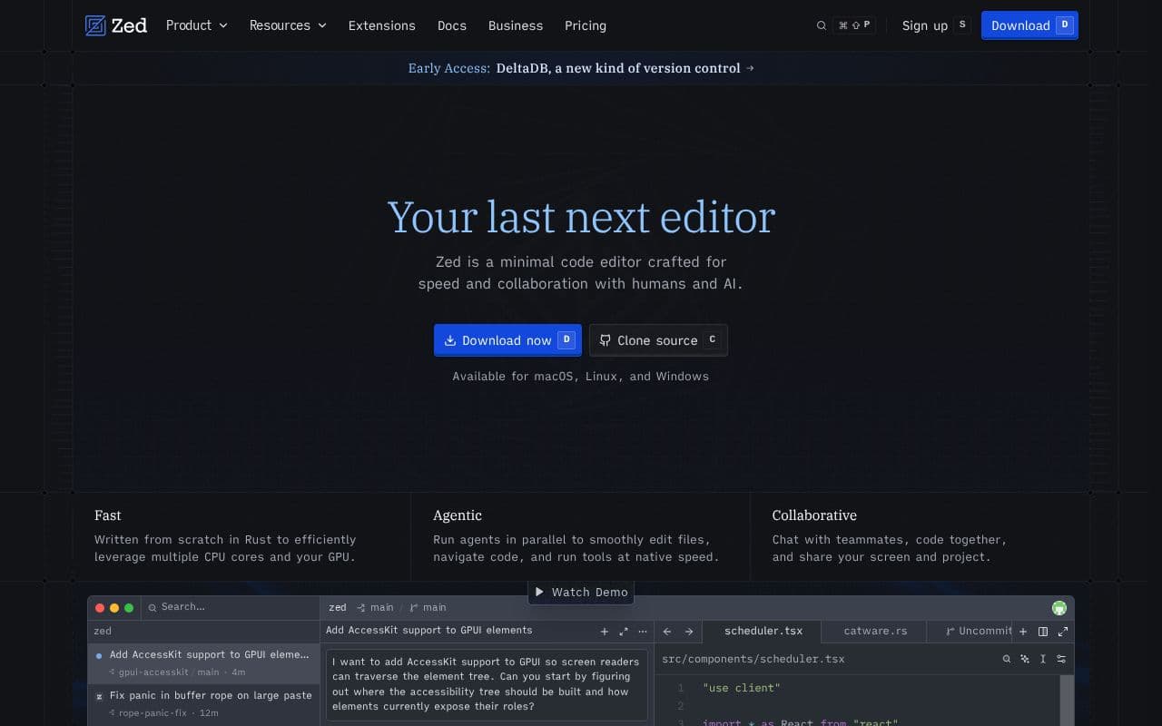Image resolution: width=1162 pixels, height=726 pixels.
Task: Go to the Extensions page
Action: pos(382,25)
